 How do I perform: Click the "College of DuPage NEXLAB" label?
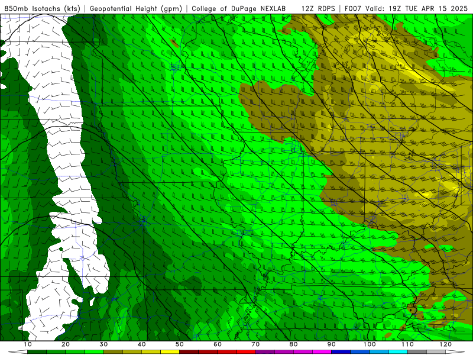point(239,8)
